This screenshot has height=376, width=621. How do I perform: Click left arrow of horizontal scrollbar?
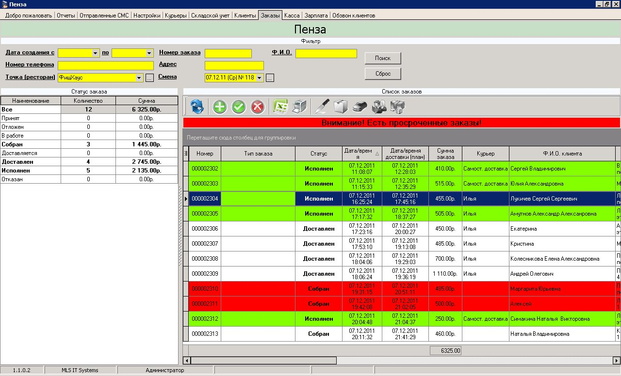187,360
